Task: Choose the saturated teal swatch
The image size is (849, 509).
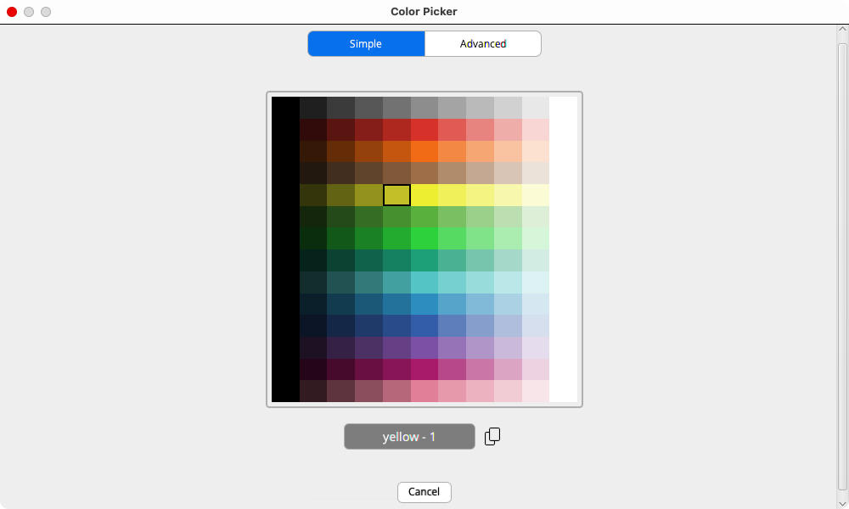Action: point(424,261)
